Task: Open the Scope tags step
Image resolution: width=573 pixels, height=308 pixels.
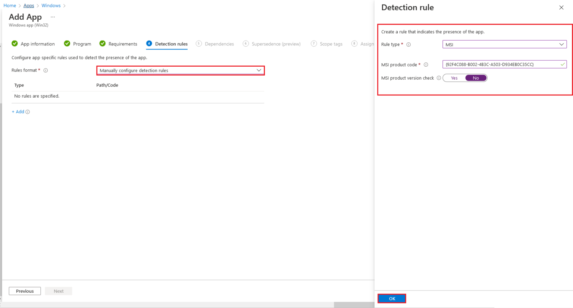Action: click(x=331, y=44)
